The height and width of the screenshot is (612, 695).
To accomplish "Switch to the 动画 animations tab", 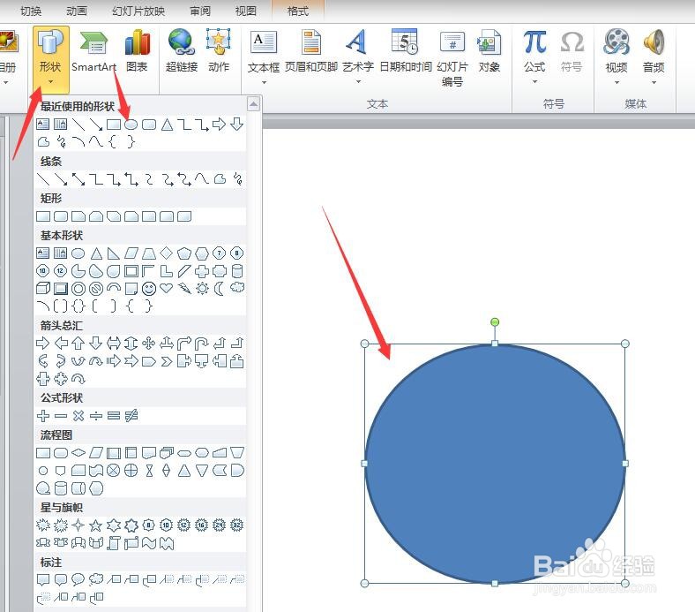I will point(77,11).
